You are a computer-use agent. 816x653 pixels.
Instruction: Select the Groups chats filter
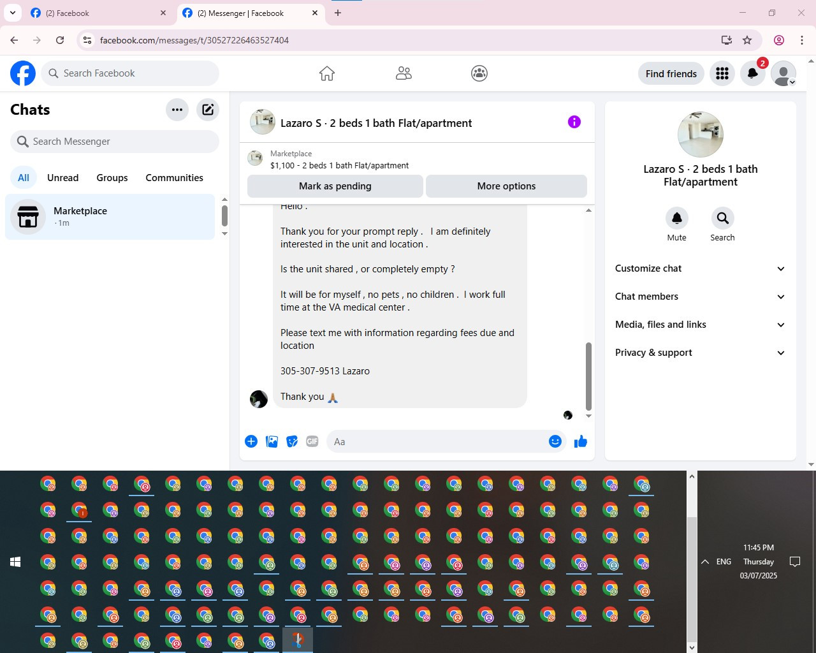112,178
